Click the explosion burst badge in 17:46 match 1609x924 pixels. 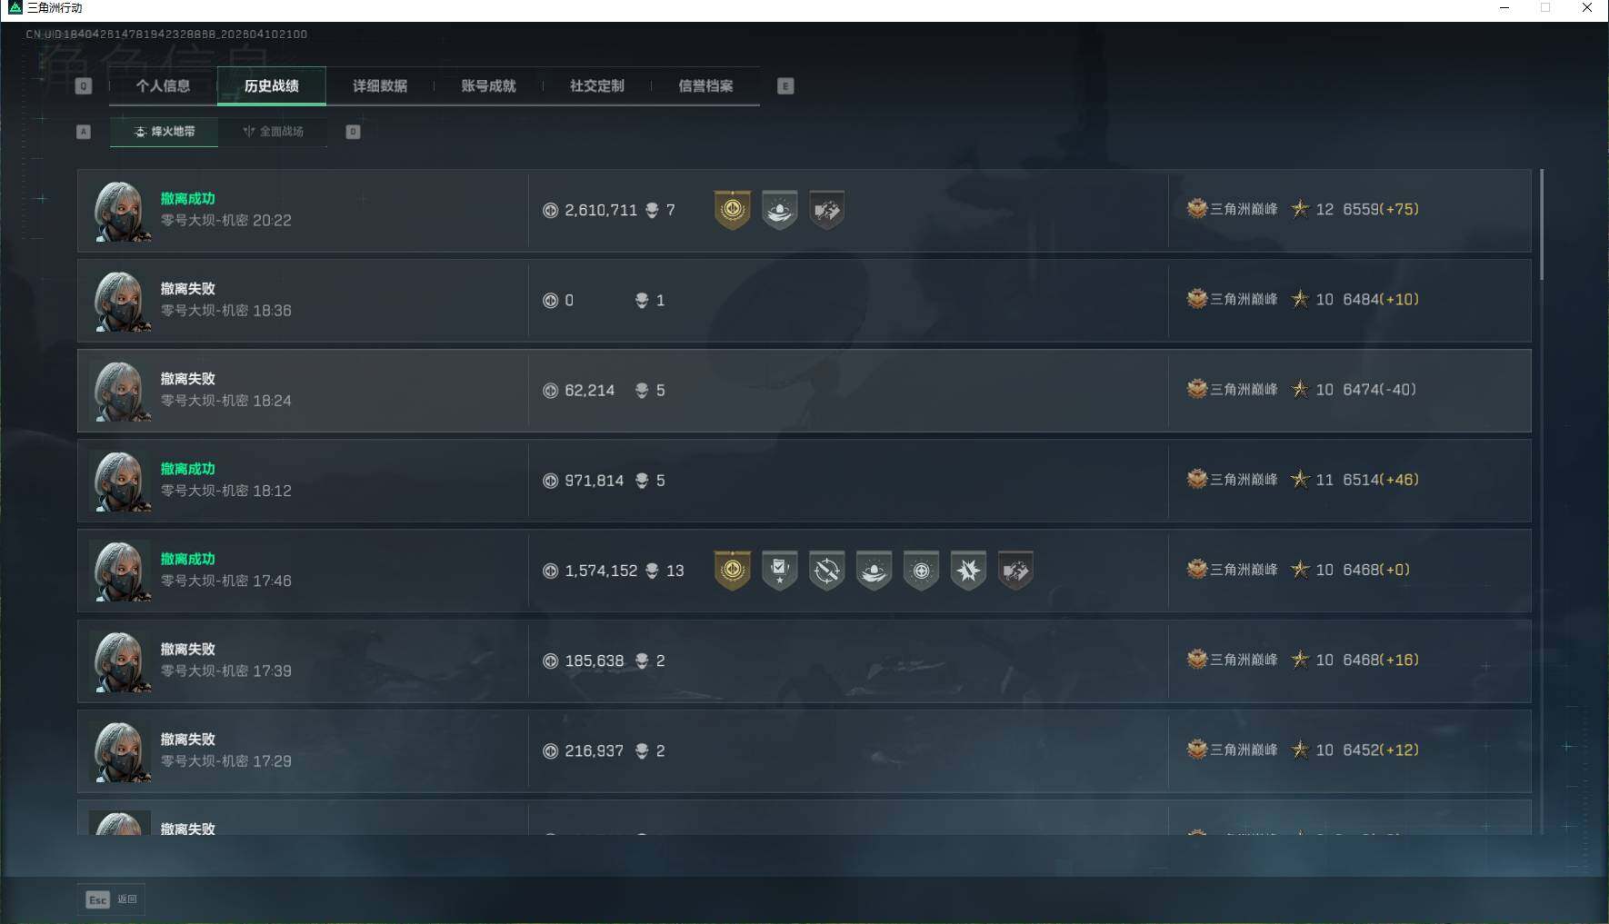click(x=969, y=571)
